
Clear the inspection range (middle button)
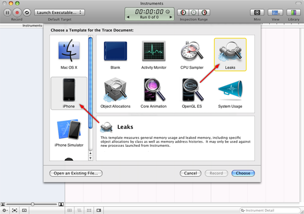pyautogui.click(x=193, y=12)
